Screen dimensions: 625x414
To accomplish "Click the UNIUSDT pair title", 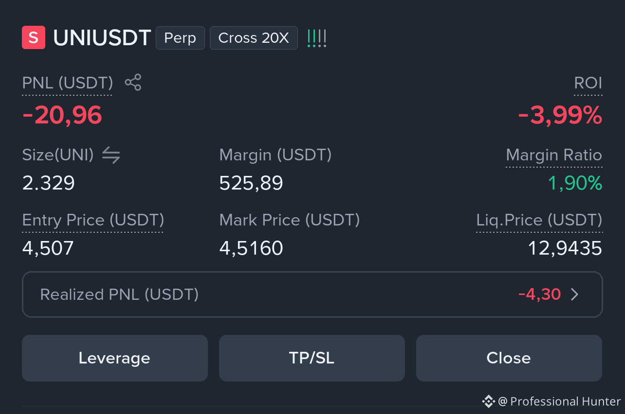I will 102,38.
